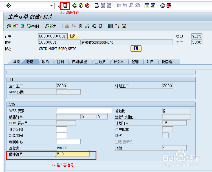Switch to the 主数据 tab
This screenshot has height=172, width=212.
(100, 62)
